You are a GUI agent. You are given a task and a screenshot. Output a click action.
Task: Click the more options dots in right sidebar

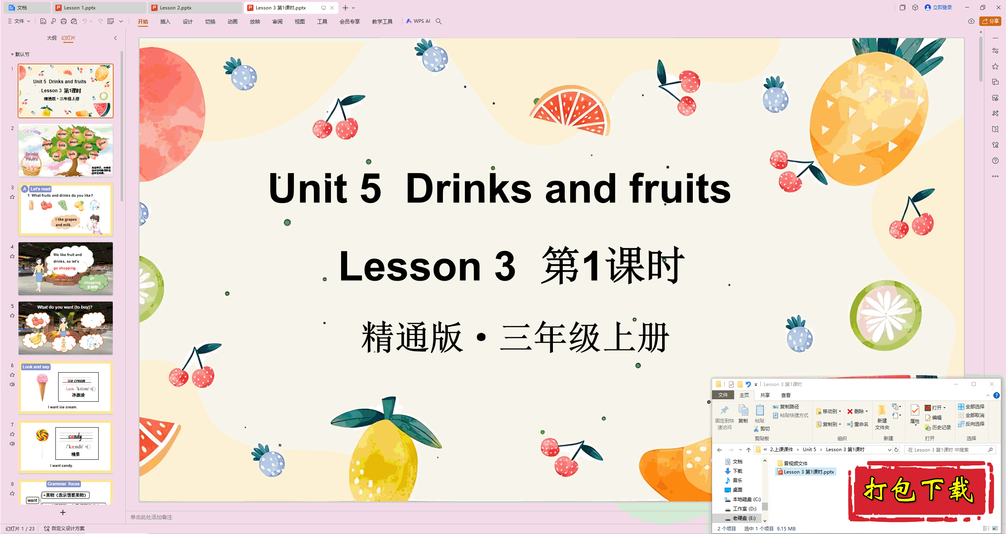tap(995, 176)
